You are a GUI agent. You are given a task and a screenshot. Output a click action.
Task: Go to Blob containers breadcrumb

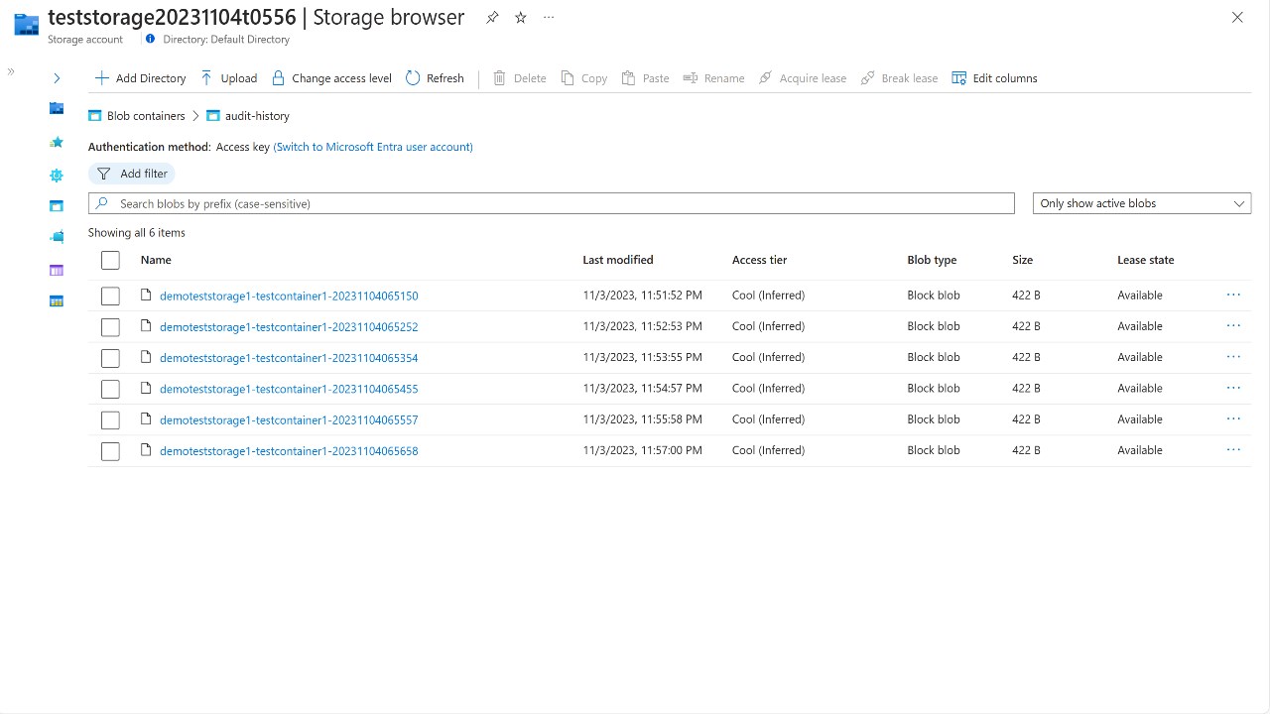tap(146, 116)
